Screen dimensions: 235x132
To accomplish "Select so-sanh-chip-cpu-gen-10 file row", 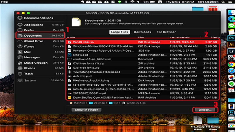I will pyautogui.click(x=142, y=85).
